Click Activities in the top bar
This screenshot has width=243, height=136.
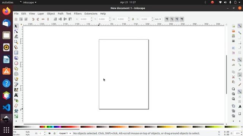pos(8,2)
